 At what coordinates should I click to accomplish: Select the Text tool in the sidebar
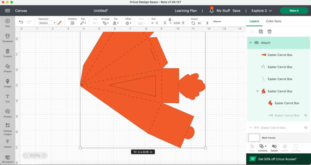7,98
